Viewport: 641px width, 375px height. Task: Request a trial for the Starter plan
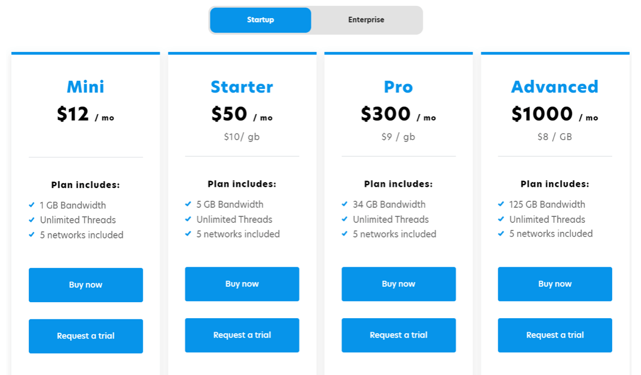coord(242,335)
